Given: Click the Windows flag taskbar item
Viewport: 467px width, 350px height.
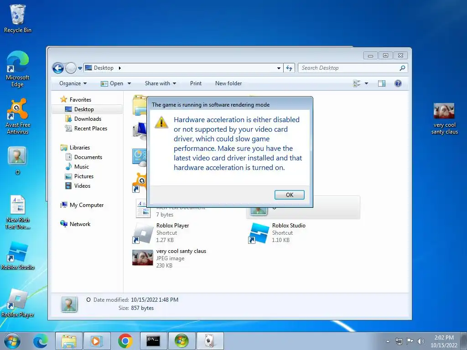Looking at the screenshot, I should tap(182, 341).
